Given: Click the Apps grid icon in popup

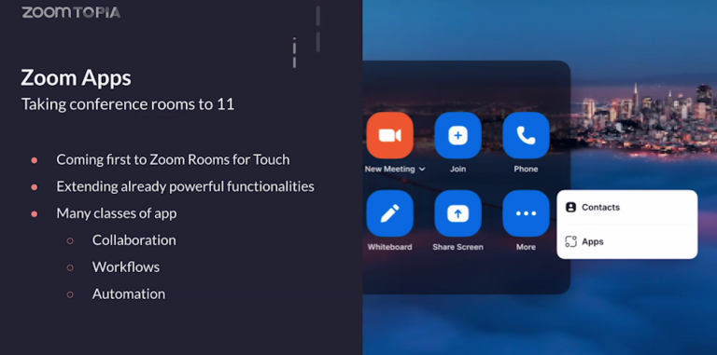Looking at the screenshot, I should pyautogui.click(x=570, y=241).
